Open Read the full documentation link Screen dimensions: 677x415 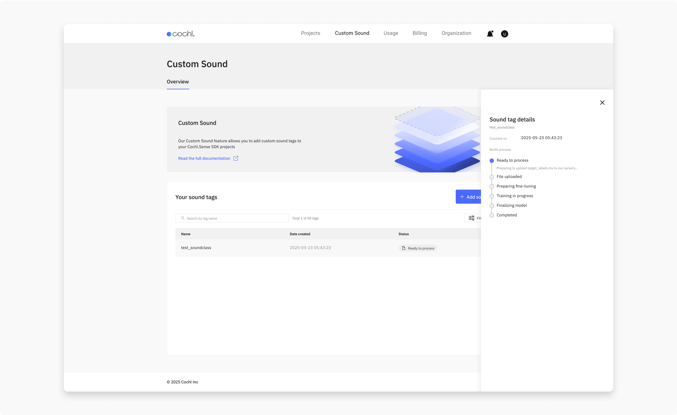(204, 158)
